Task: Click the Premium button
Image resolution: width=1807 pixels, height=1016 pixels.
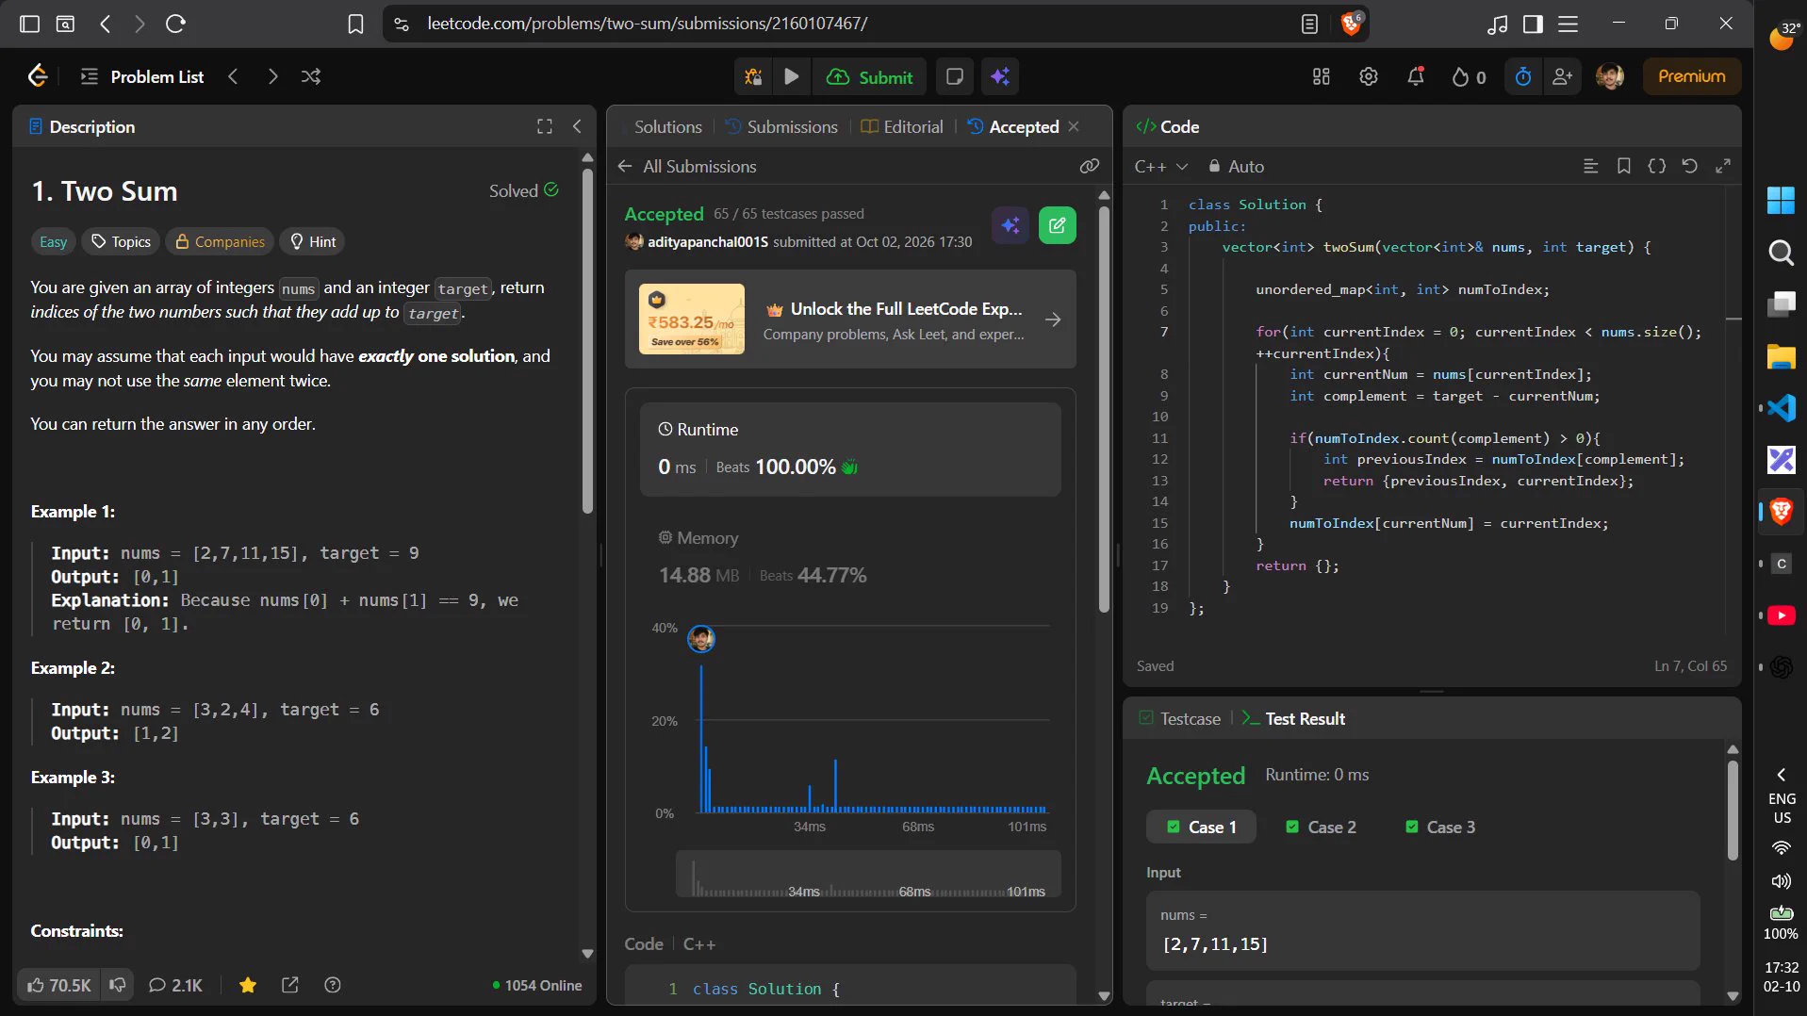Action: tap(1692, 76)
